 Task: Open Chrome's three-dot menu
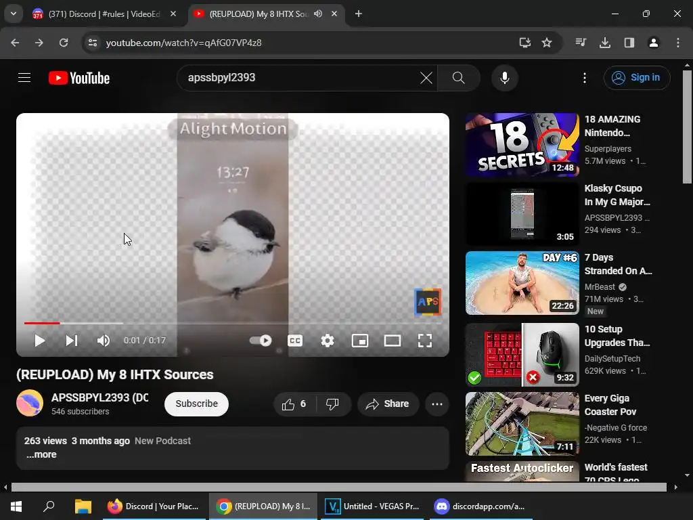[678, 43]
